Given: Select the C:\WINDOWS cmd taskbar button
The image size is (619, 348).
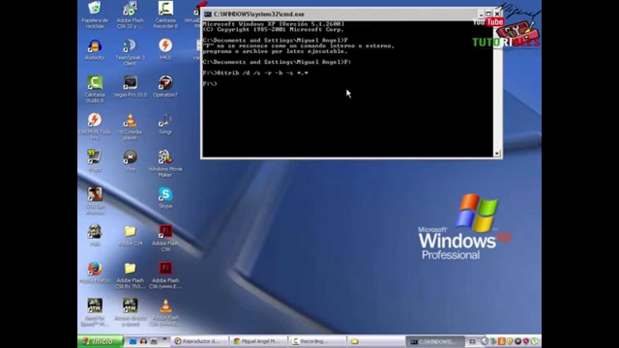Looking at the screenshot, I should pos(435,341).
